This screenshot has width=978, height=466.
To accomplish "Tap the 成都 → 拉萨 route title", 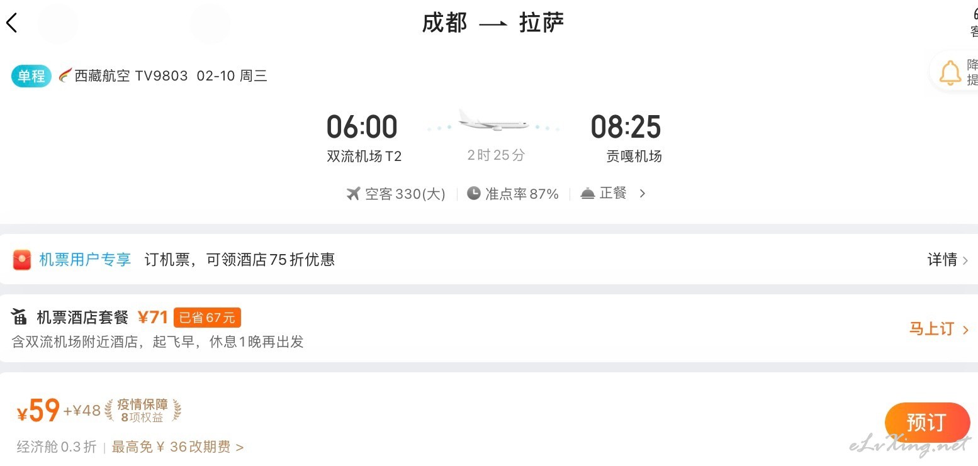I will [x=493, y=23].
